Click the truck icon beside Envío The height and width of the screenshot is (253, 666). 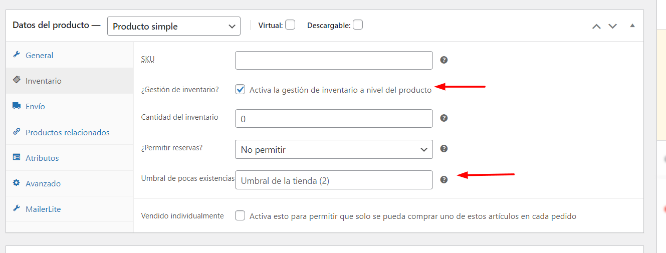click(x=16, y=106)
